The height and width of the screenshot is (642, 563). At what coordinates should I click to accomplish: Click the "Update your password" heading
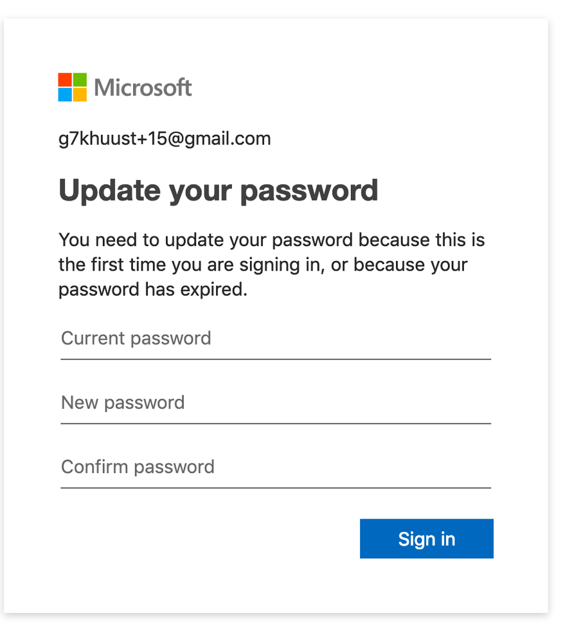pyautogui.click(x=218, y=190)
